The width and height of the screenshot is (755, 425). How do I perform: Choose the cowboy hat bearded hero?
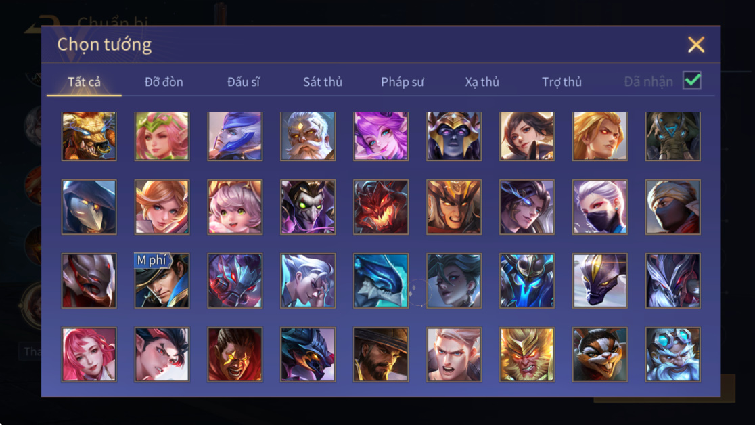[x=381, y=355]
